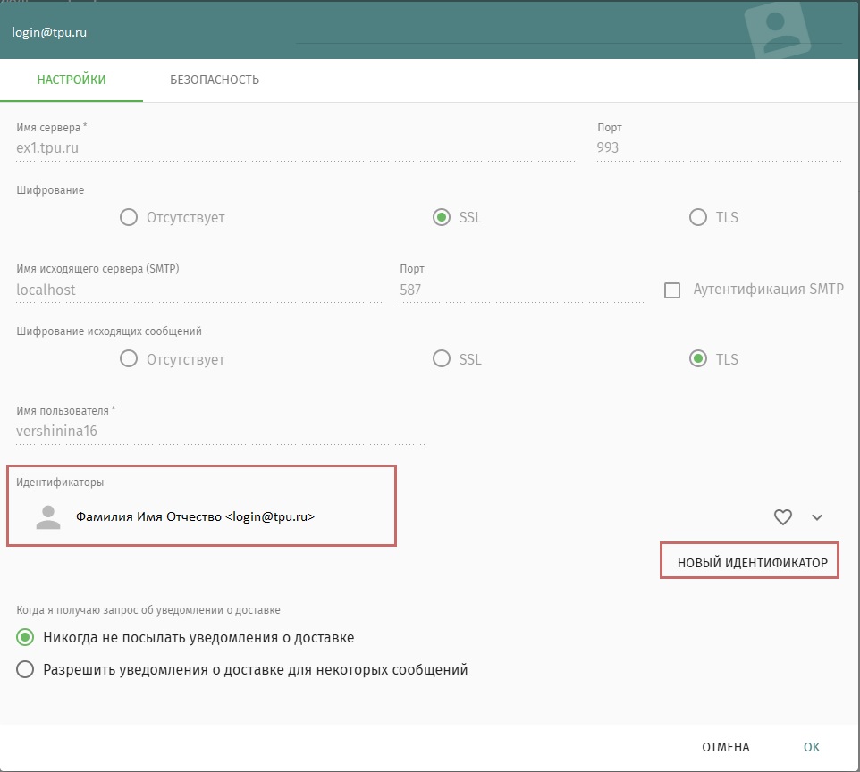Viewport: 860px width, 772px height.
Task: Click the account avatar photo in header
Action: [x=777, y=29]
